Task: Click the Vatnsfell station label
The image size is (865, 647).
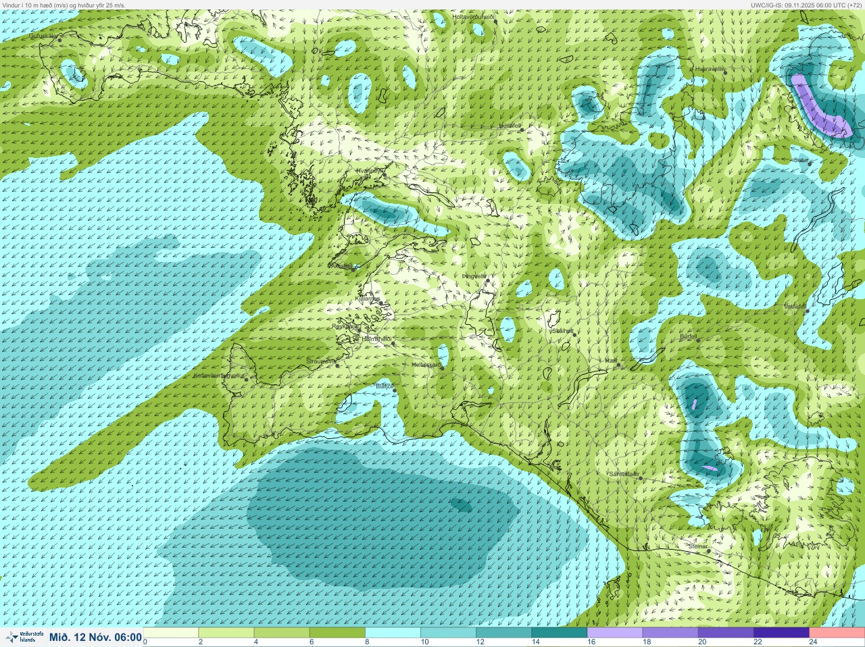Action: [795, 307]
